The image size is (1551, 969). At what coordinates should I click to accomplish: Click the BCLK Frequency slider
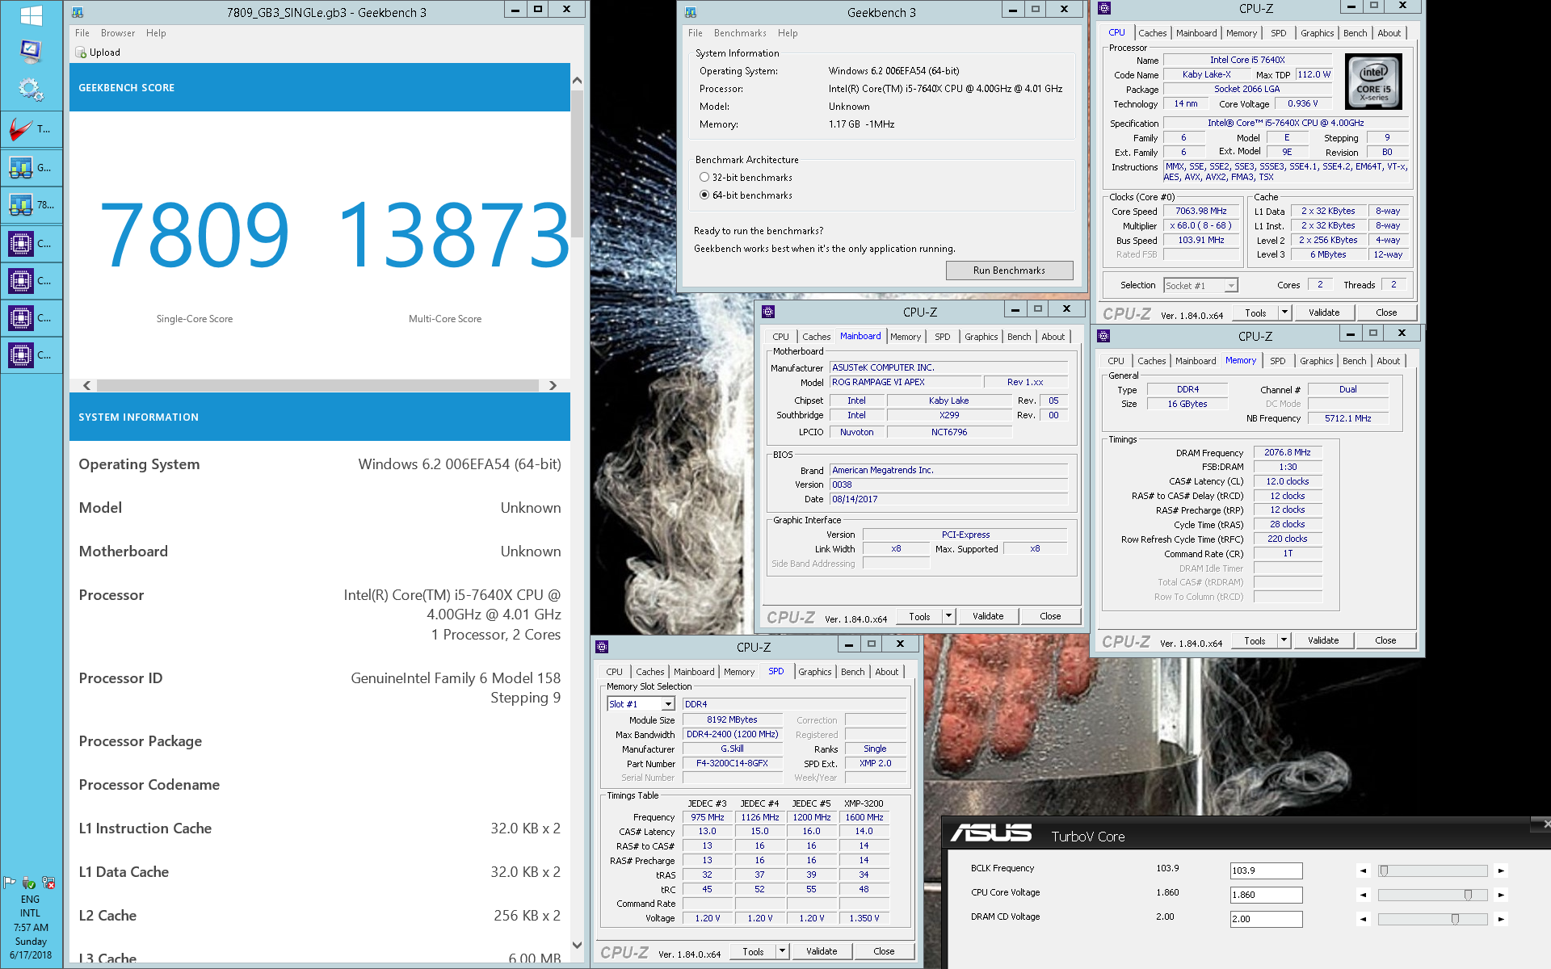1432,870
